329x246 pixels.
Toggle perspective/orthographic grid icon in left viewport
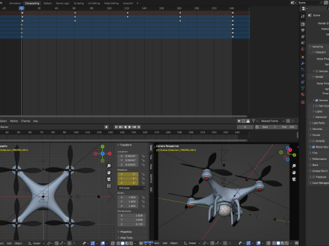[x=109, y=186]
